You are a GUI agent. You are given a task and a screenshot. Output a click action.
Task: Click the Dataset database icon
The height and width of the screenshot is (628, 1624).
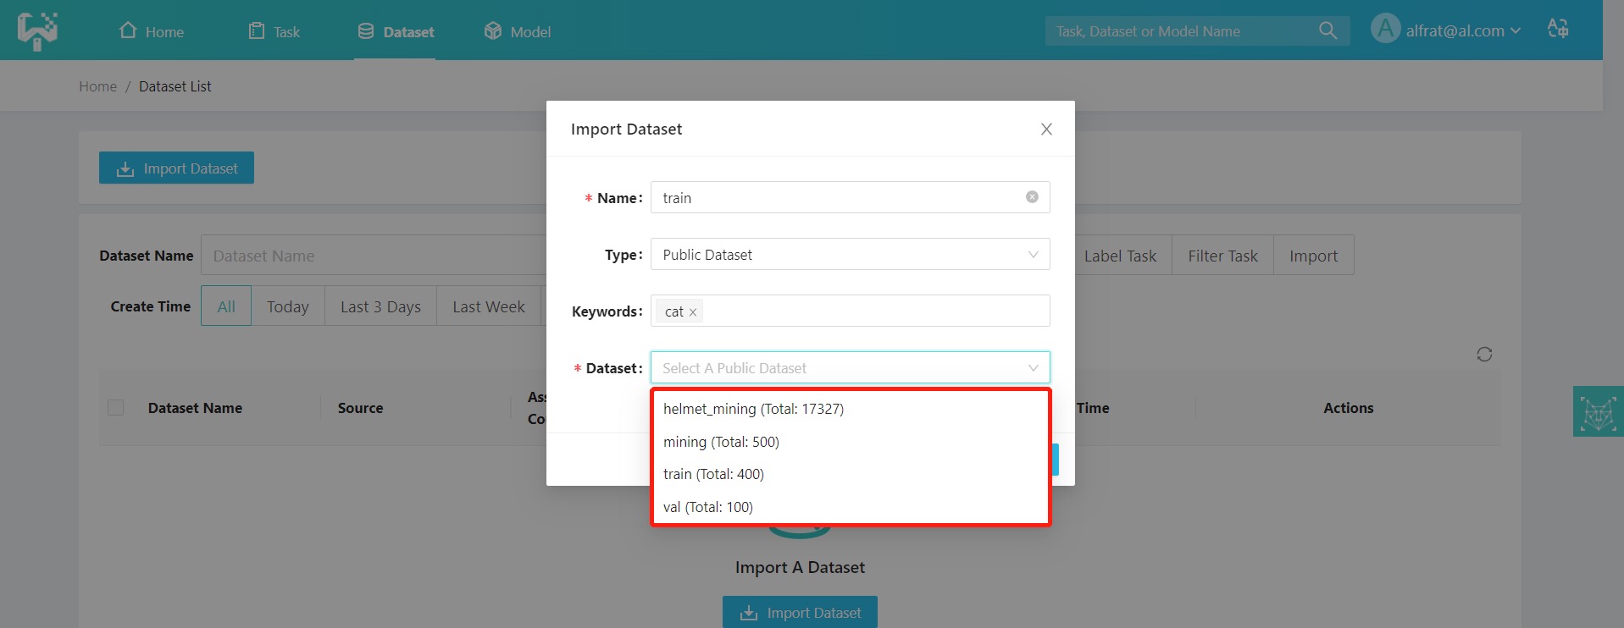click(366, 30)
